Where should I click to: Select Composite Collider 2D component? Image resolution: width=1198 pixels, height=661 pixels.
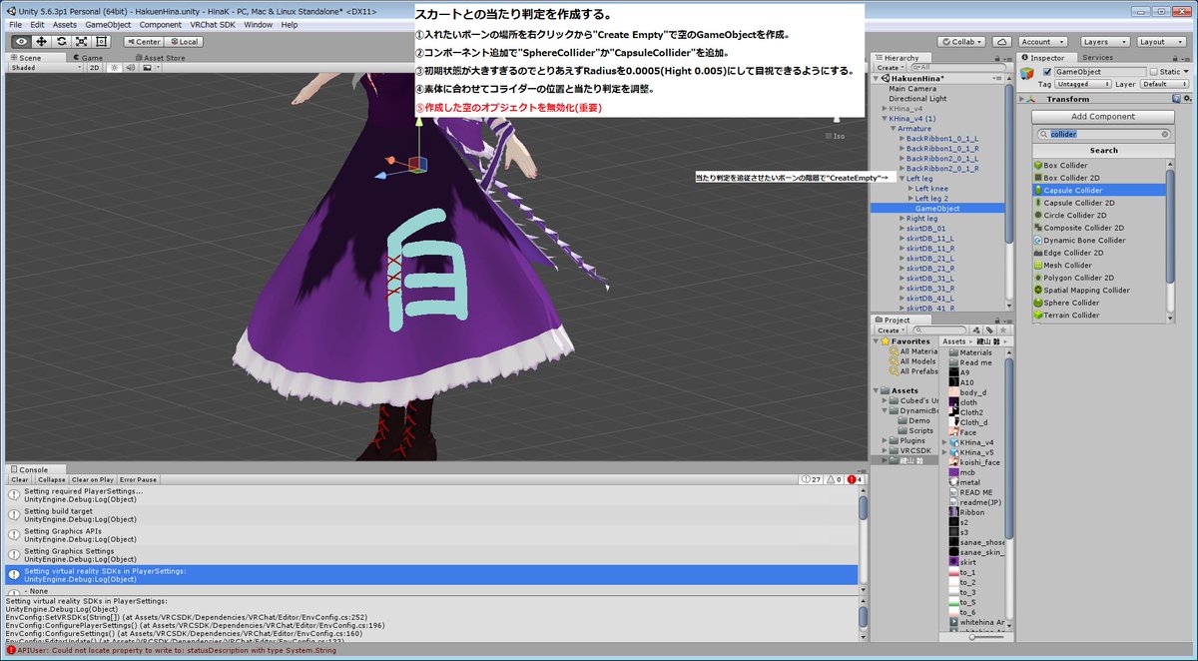(1099, 228)
